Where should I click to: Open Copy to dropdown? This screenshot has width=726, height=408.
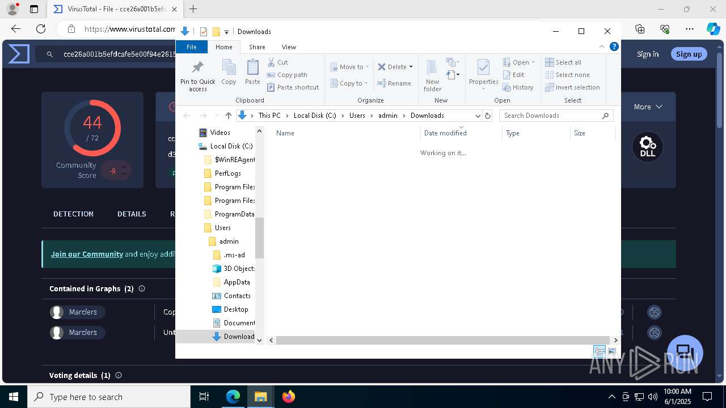click(x=349, y=83)
